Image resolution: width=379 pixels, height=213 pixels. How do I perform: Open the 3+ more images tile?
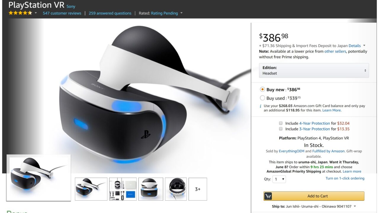tap(198, 189)
